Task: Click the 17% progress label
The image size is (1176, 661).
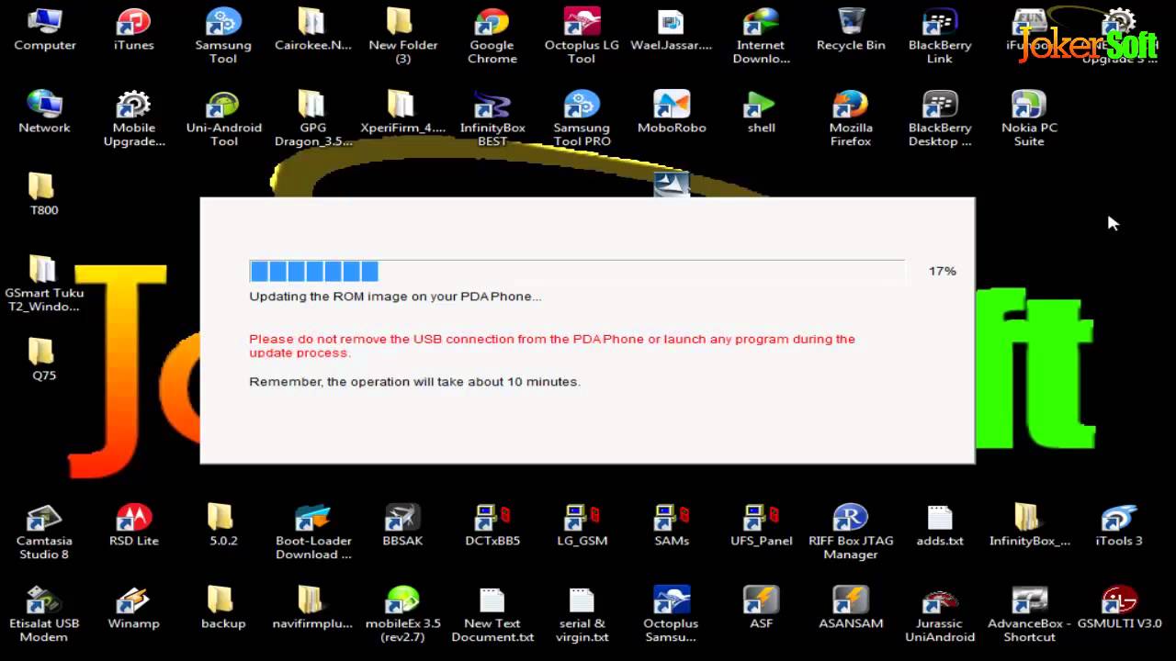Action: (942, 271)
